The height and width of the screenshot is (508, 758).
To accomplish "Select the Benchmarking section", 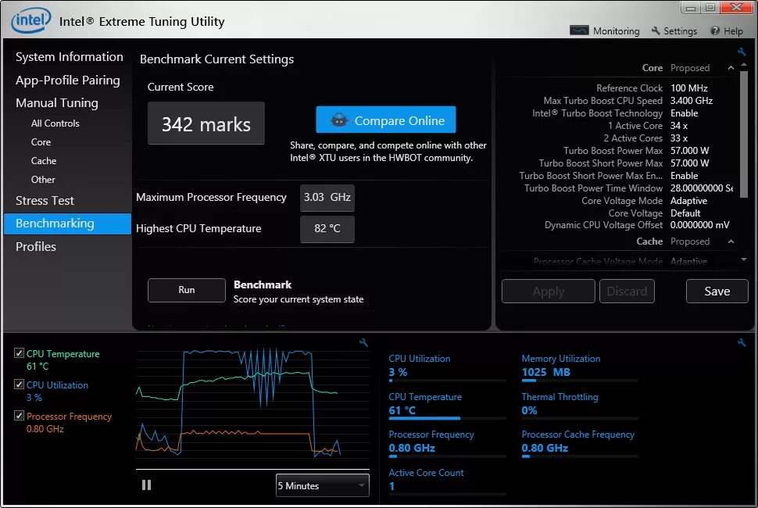I will pos(67,224).
